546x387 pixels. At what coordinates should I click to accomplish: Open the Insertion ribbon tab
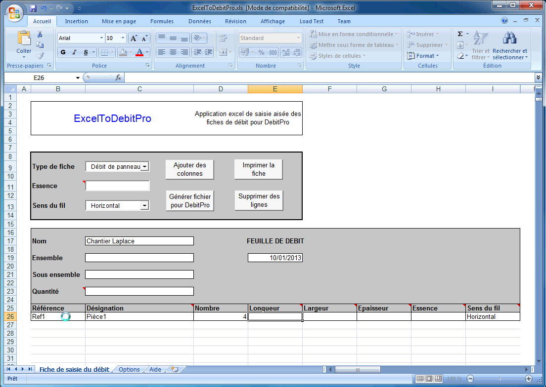pos(76,21)
